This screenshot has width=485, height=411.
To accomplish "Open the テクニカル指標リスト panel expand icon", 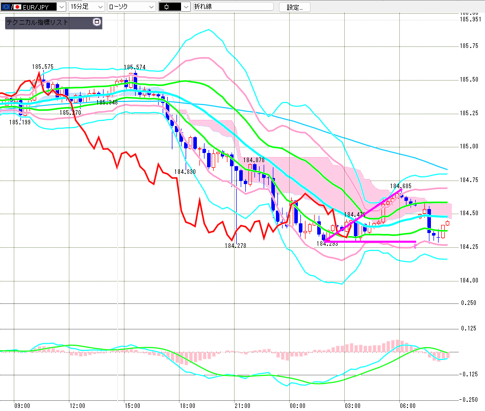I will click(x=97, y=22).
